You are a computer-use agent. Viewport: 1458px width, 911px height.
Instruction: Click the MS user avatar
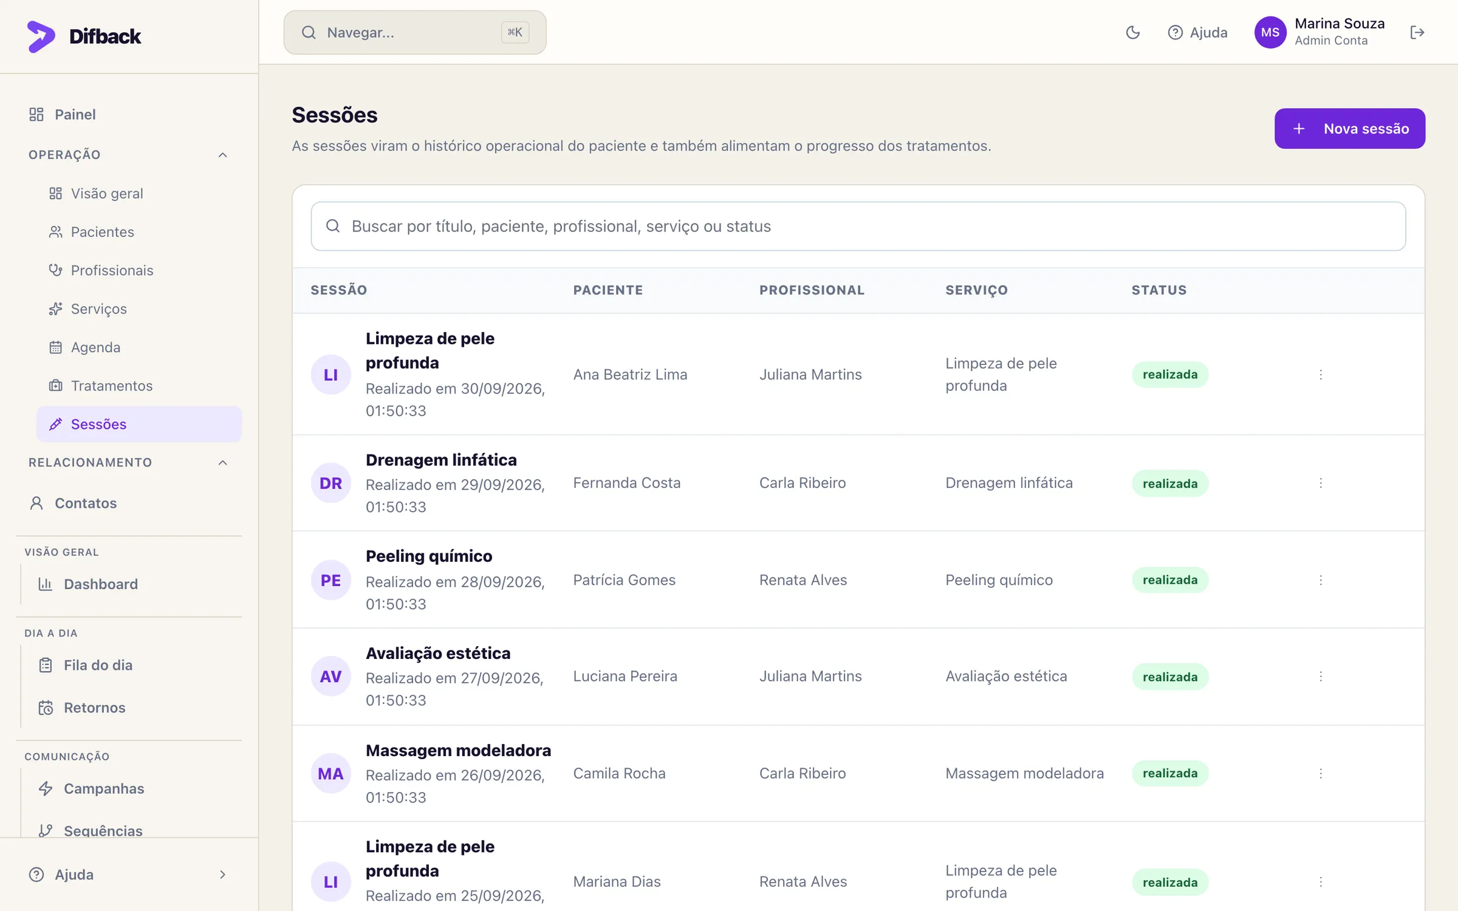coord(1270,32)
